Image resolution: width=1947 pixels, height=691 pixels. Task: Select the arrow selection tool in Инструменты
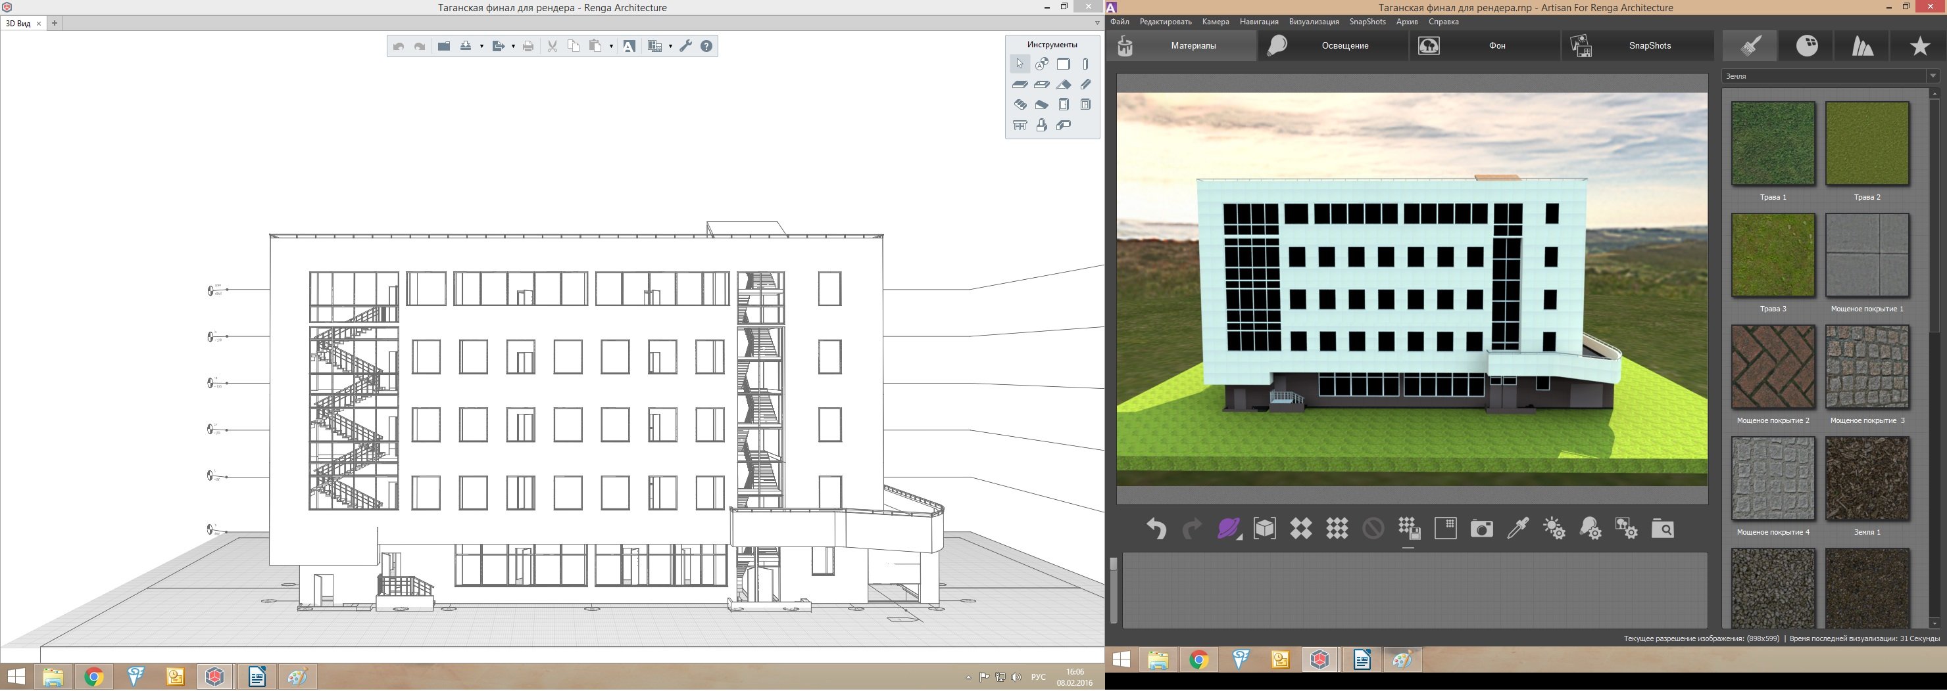pos(1020,64)
